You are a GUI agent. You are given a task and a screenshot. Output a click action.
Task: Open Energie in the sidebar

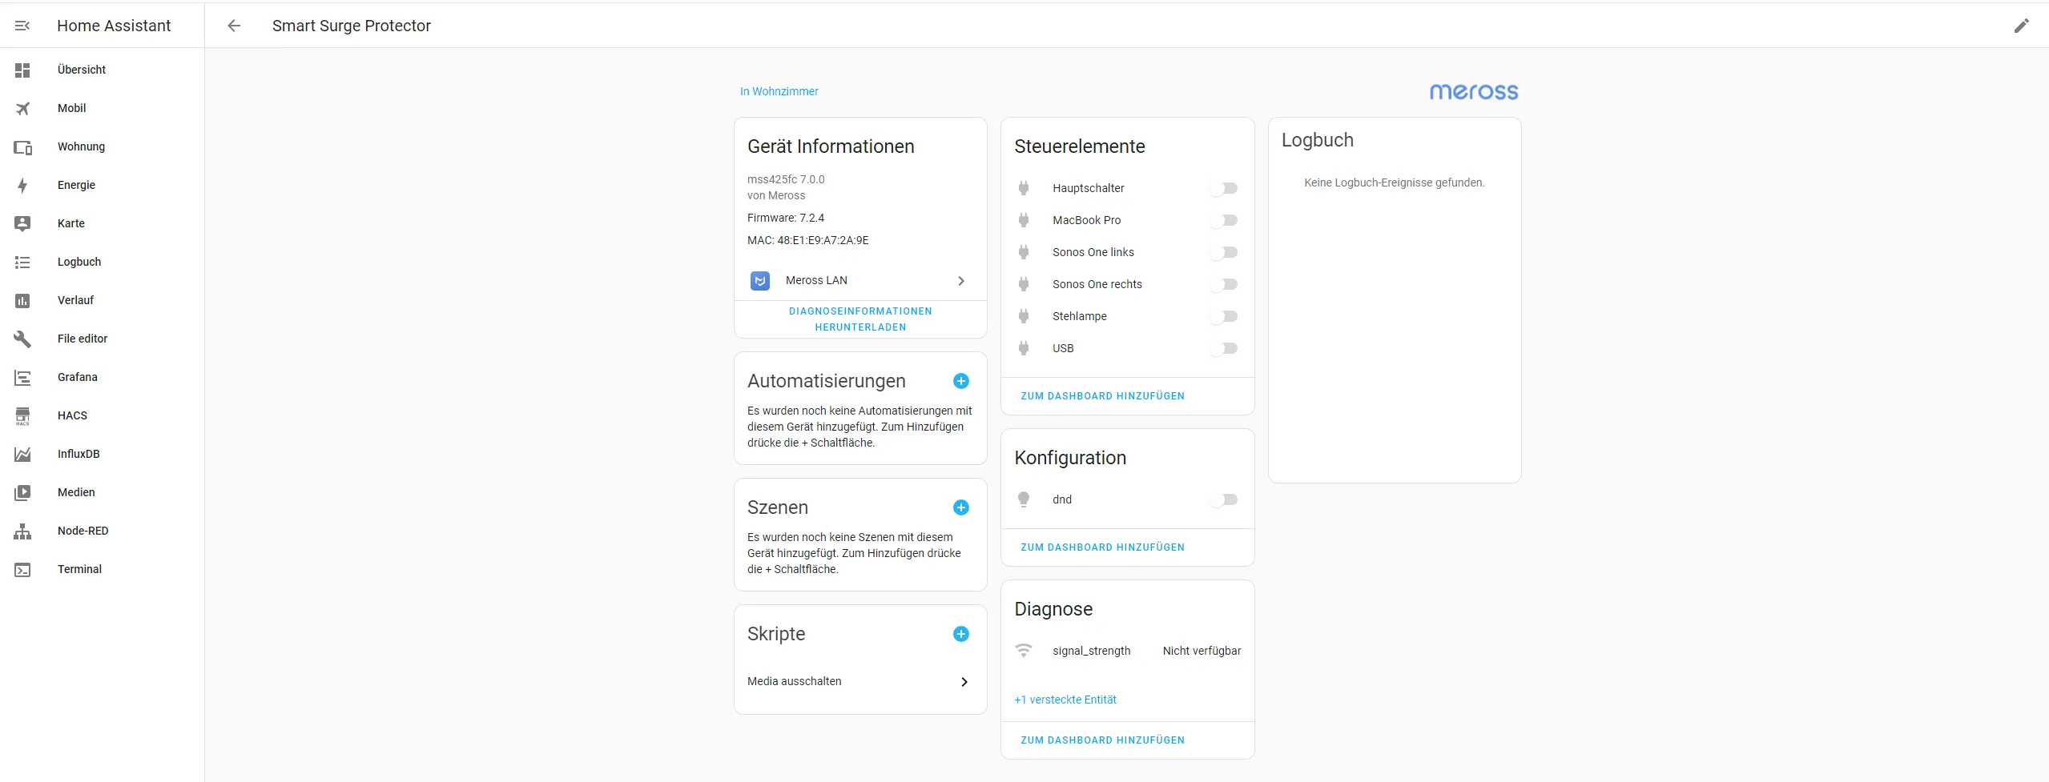point(76,185)
